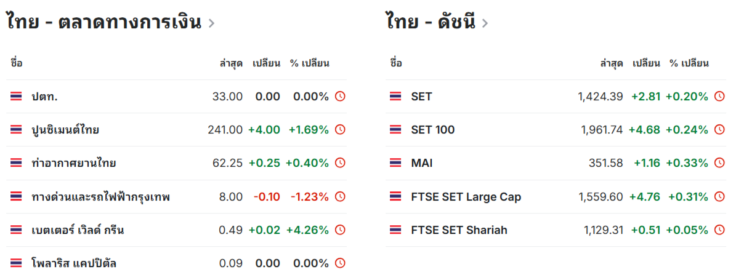This screenshot has width=736, height=272.
Task: Open the โพลาริส แคปปิตัล stock link
Action: [x=74, y=263]
